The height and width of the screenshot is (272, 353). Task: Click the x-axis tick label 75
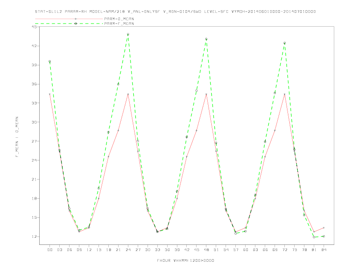[294, 250]
